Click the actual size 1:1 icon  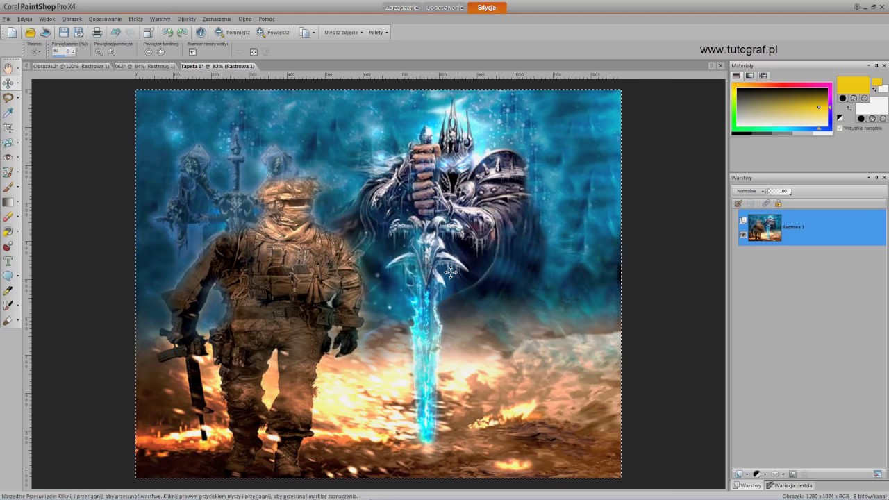192,52
